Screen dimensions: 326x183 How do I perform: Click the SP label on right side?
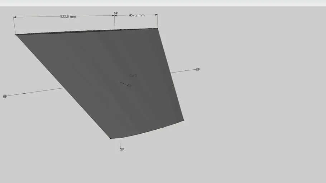click(x=198, y=69)
